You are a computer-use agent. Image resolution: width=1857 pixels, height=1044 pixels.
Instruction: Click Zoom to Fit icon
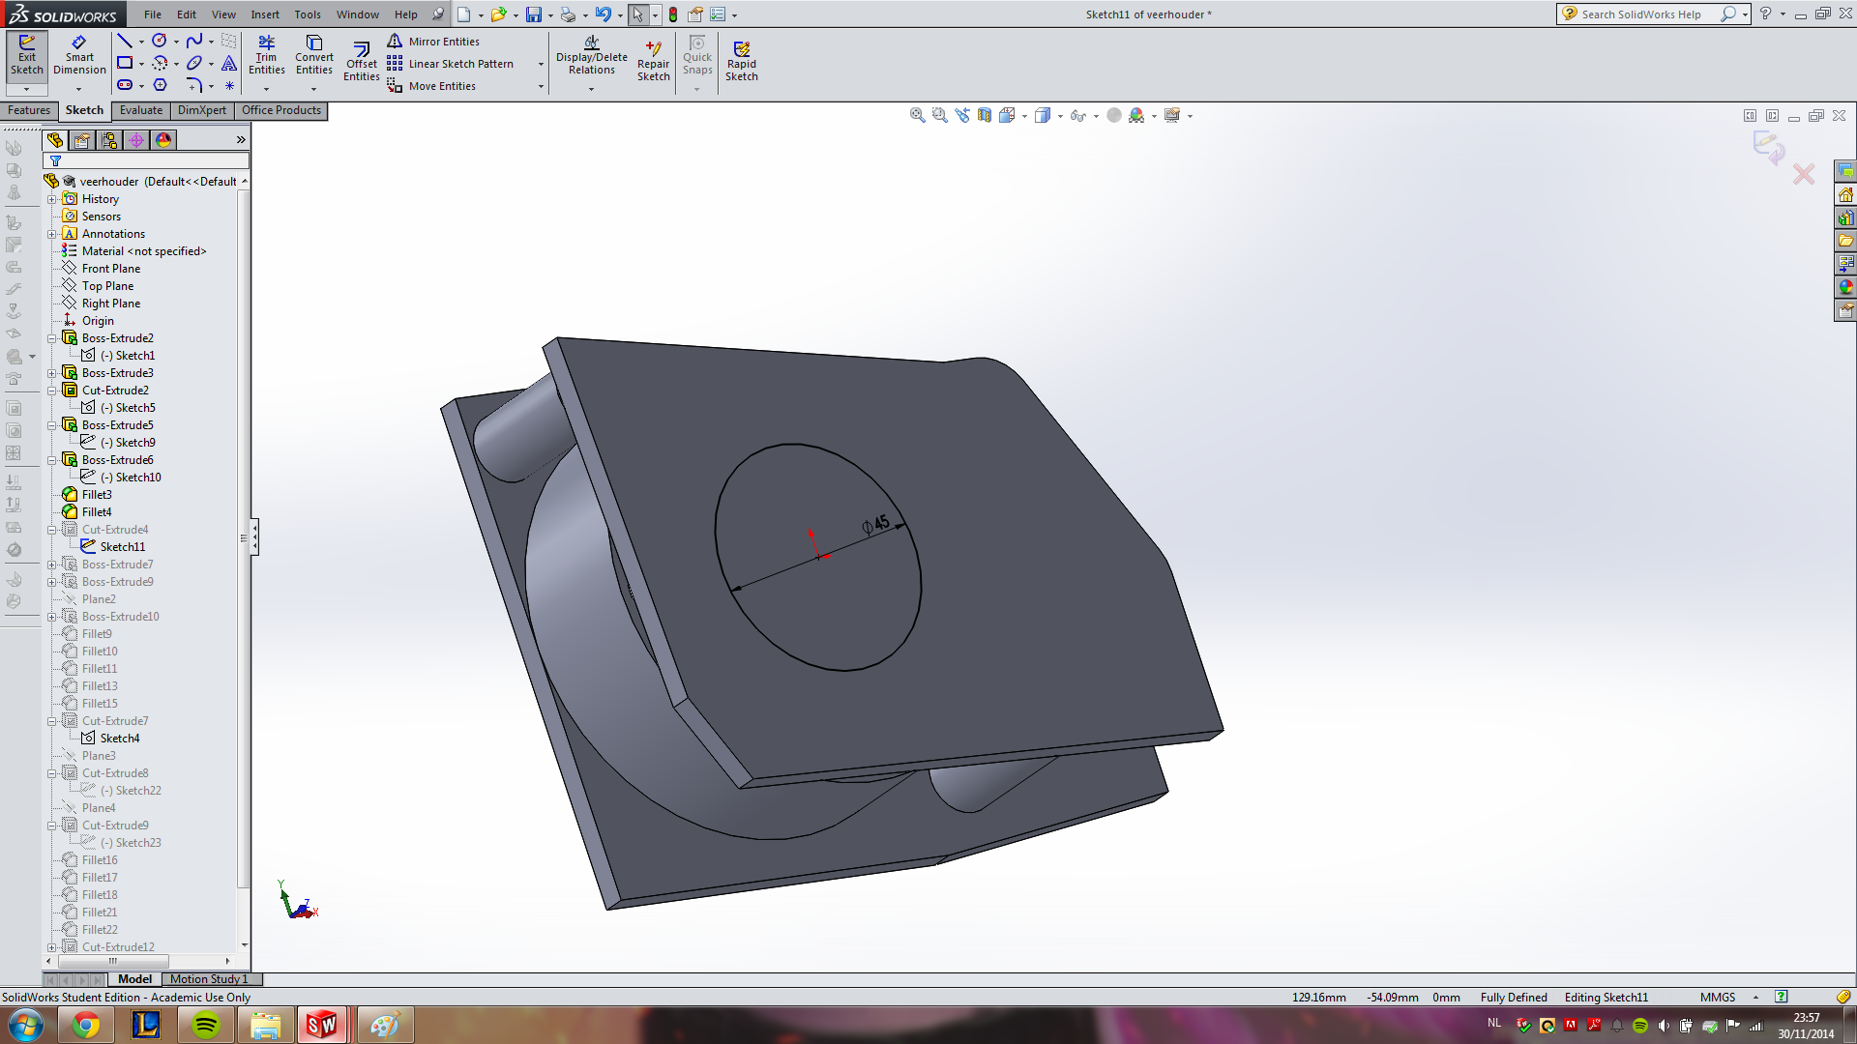917,115
